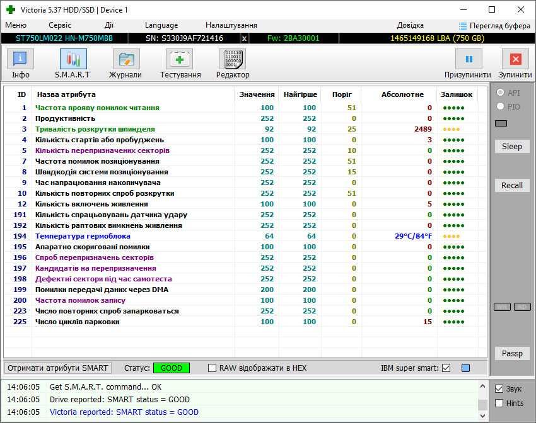
Task: Sort by Назва атрибута column header
Action: point(66,94)
